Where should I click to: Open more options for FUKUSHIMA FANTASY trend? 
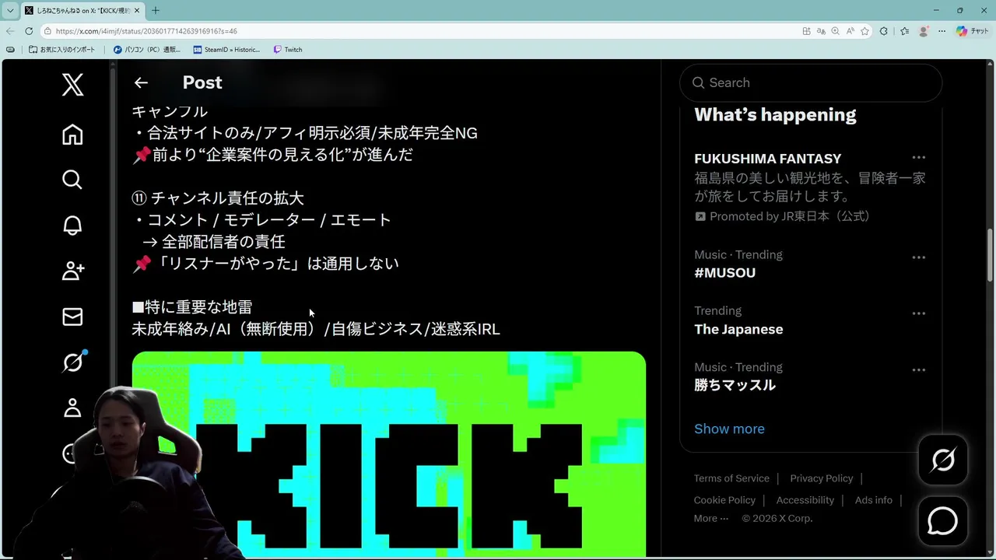pos(919,158)
